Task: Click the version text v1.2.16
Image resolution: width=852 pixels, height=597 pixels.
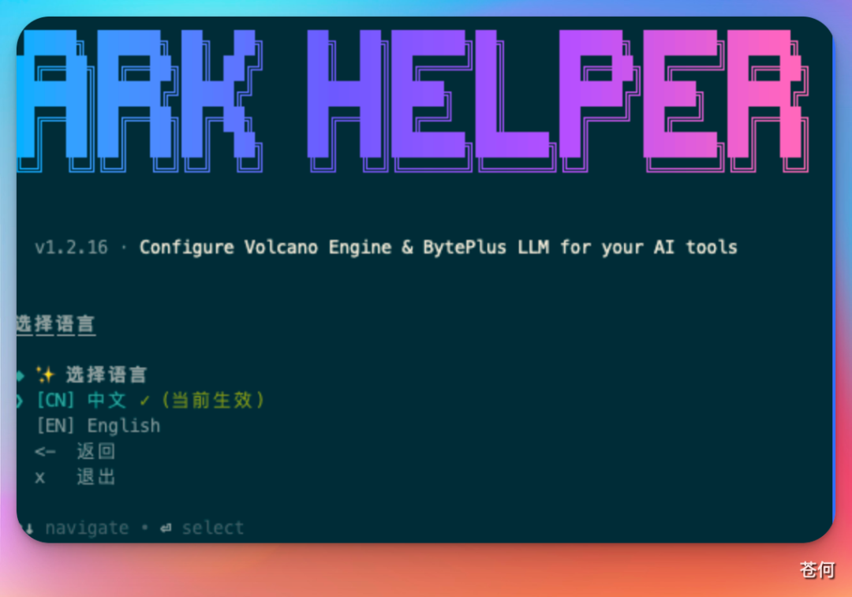Action: [x=71, y=248]
